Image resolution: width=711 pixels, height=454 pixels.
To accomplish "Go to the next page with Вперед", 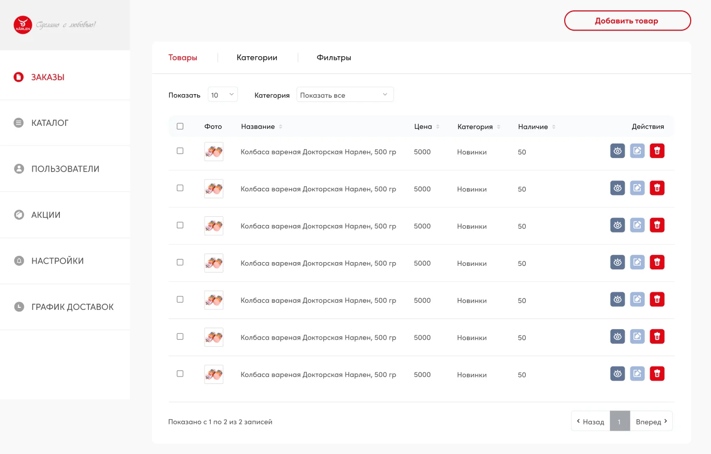I will (652, 421).
